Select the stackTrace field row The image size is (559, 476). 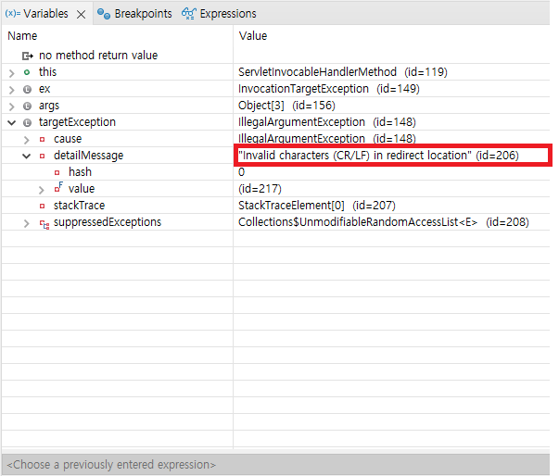tap(79, 206)
